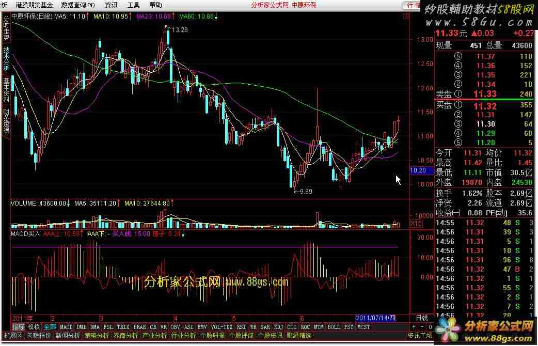Open the 数据查询 menu
The height and width of the screenshot is (346, 538).
(x=78, y=5)
